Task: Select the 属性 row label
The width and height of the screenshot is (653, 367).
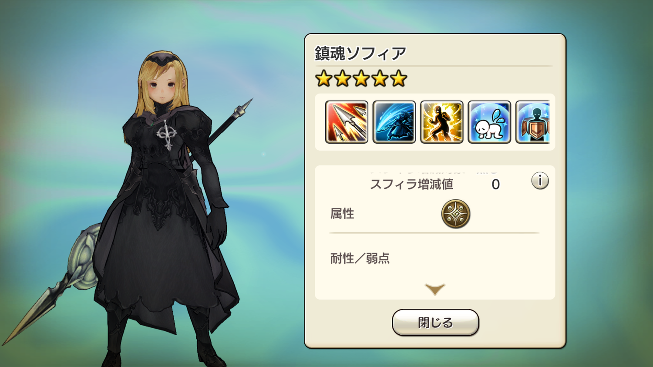Action: coord(342,214)
